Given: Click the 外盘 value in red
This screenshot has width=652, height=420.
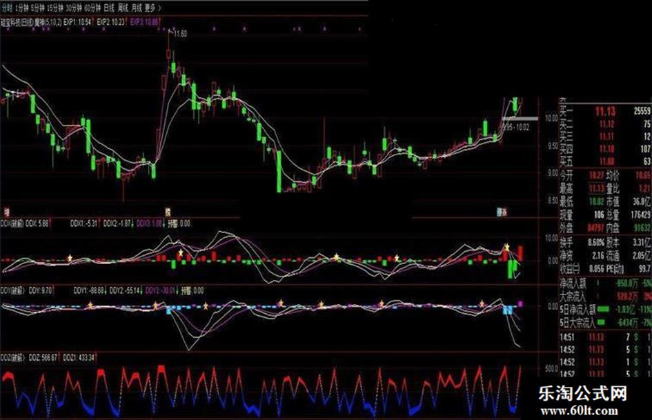Looking at the screenshot, I should (596, 228).
